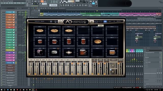Click the KICK mixer channel button
Screen dimensions: 163x91
tap(31, 60)
